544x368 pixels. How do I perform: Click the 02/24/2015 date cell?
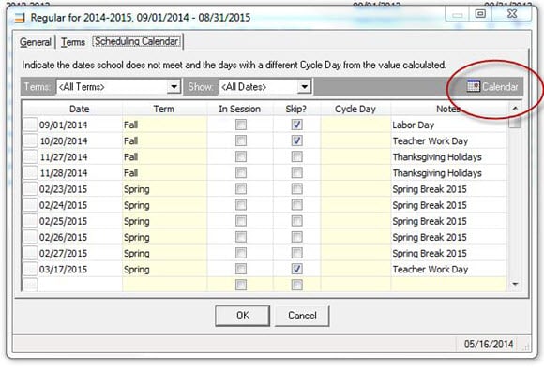[x=80, y=205]
